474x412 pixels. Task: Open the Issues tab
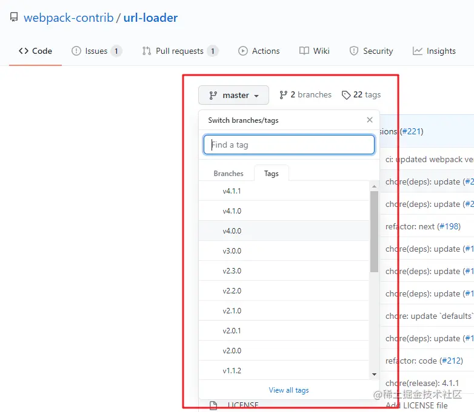coord(96,51)
